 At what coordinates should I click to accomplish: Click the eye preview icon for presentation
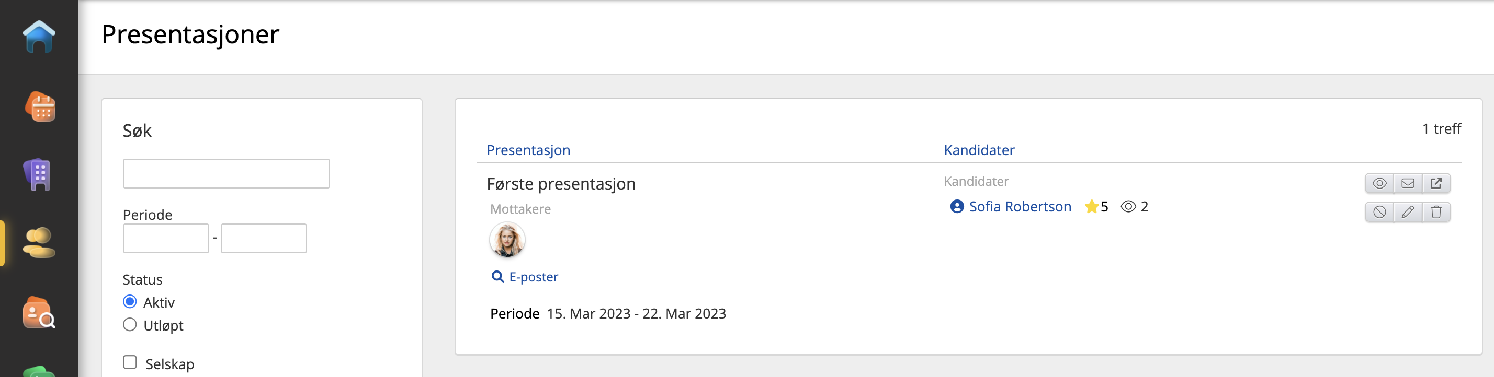point(1379,183)
